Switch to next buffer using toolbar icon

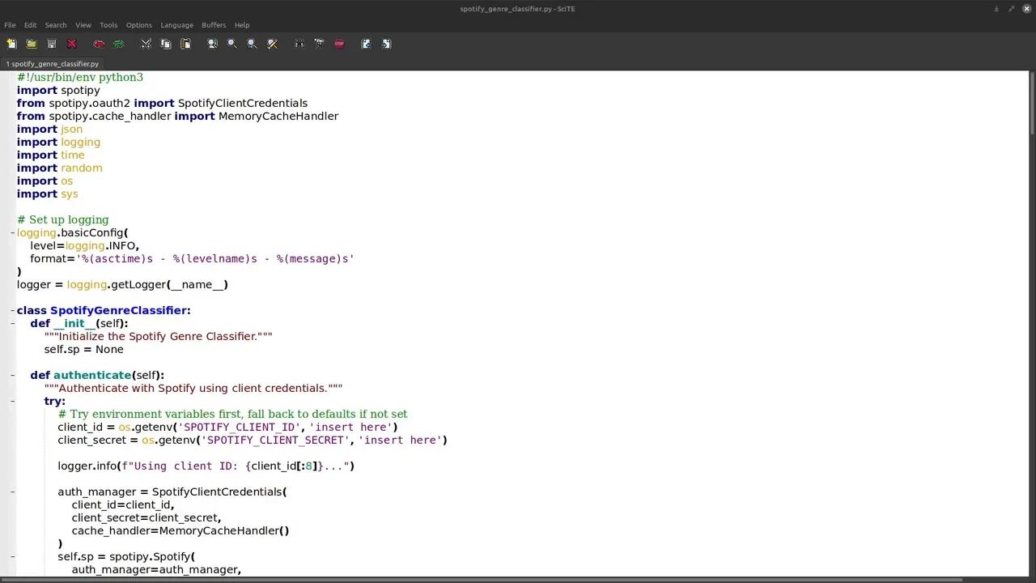point(386,44)
